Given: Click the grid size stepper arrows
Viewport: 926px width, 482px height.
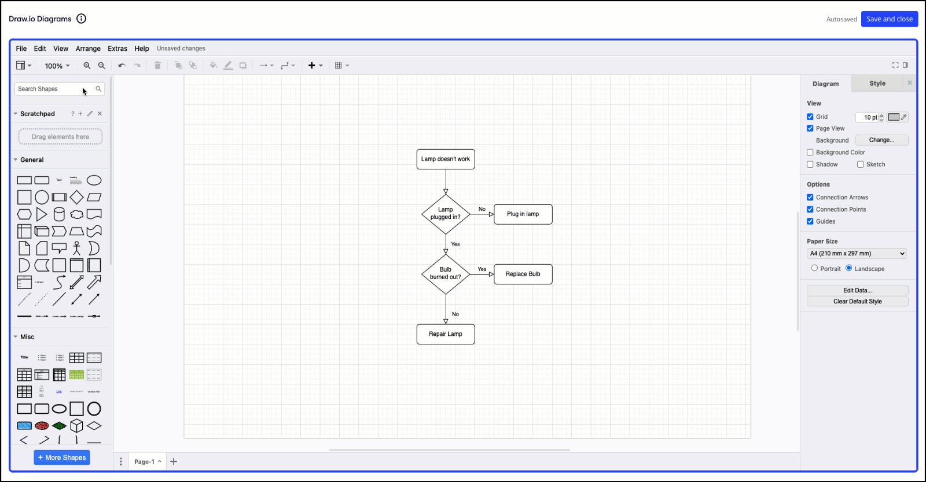Looking at the screenshot, I should 881,117.
